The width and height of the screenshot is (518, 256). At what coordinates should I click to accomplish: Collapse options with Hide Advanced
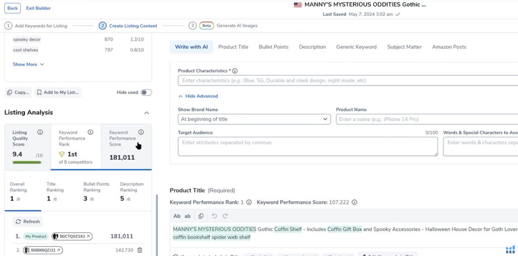point(198,96)
